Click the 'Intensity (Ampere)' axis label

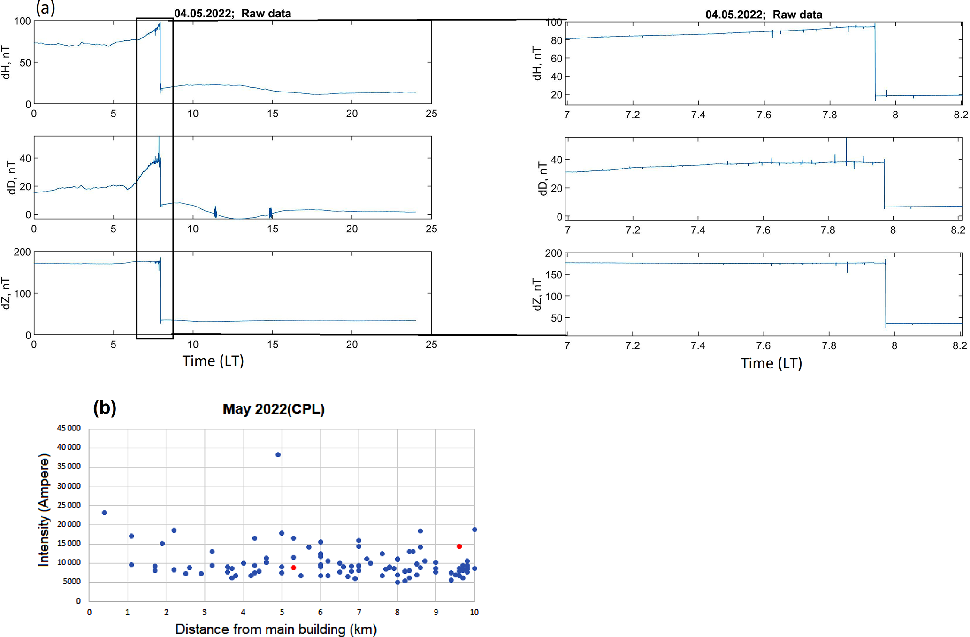[44, 510]
